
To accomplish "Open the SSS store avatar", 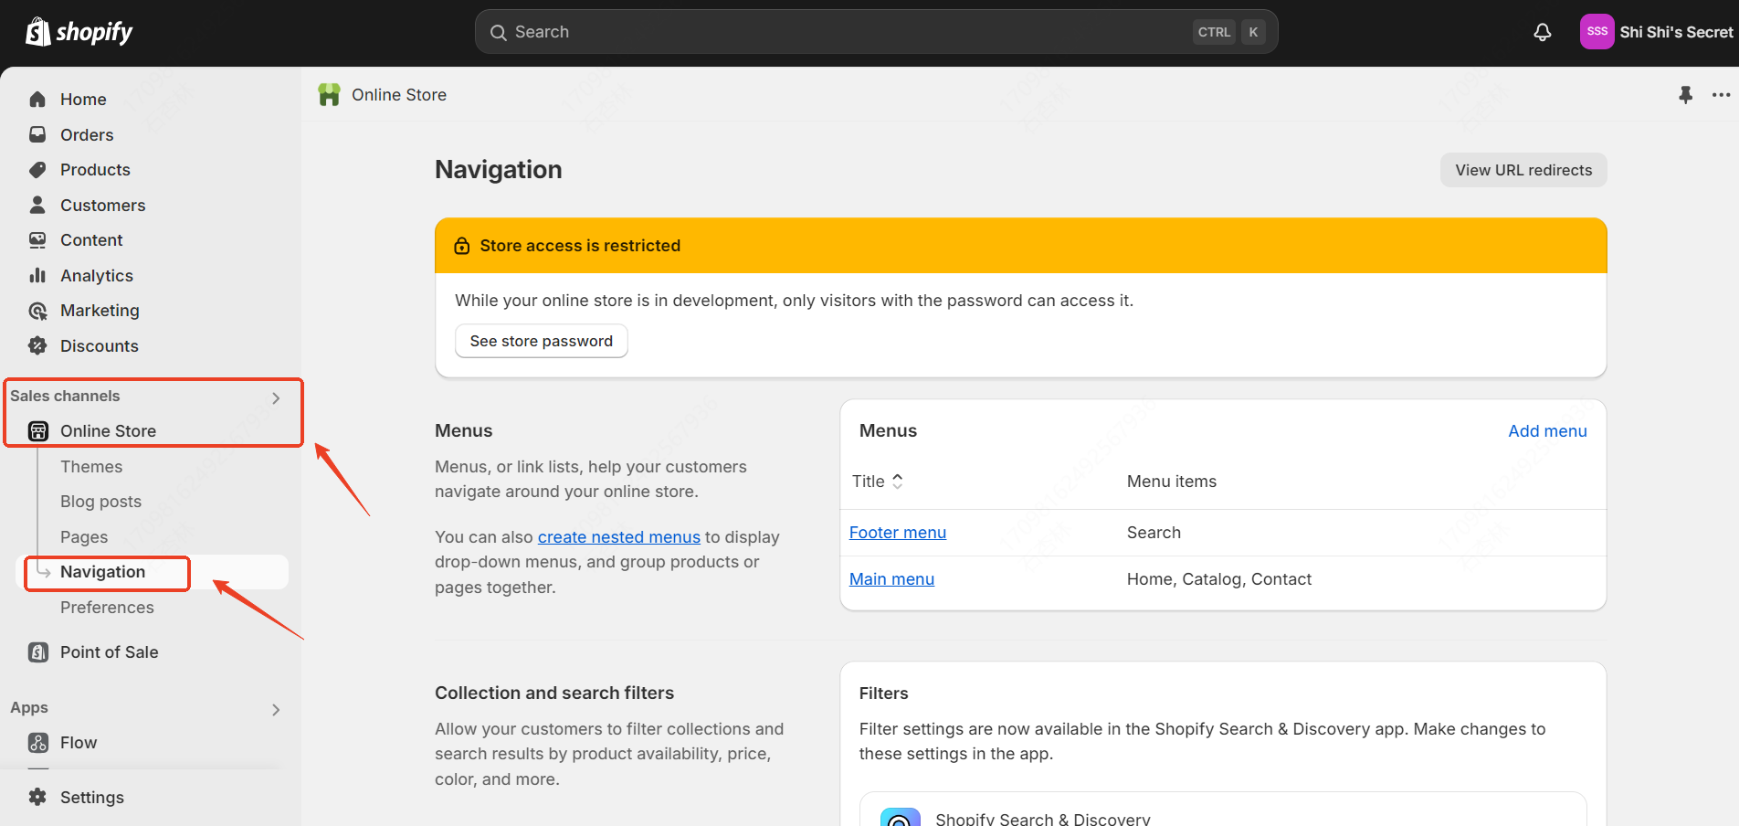I will click(x=1597, y=32).
